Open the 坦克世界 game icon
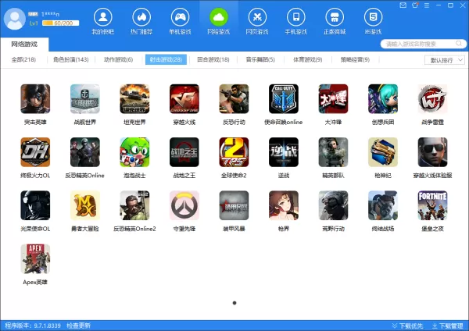The image size is (469, 331). pyautogui.click(x=134, y=99)
